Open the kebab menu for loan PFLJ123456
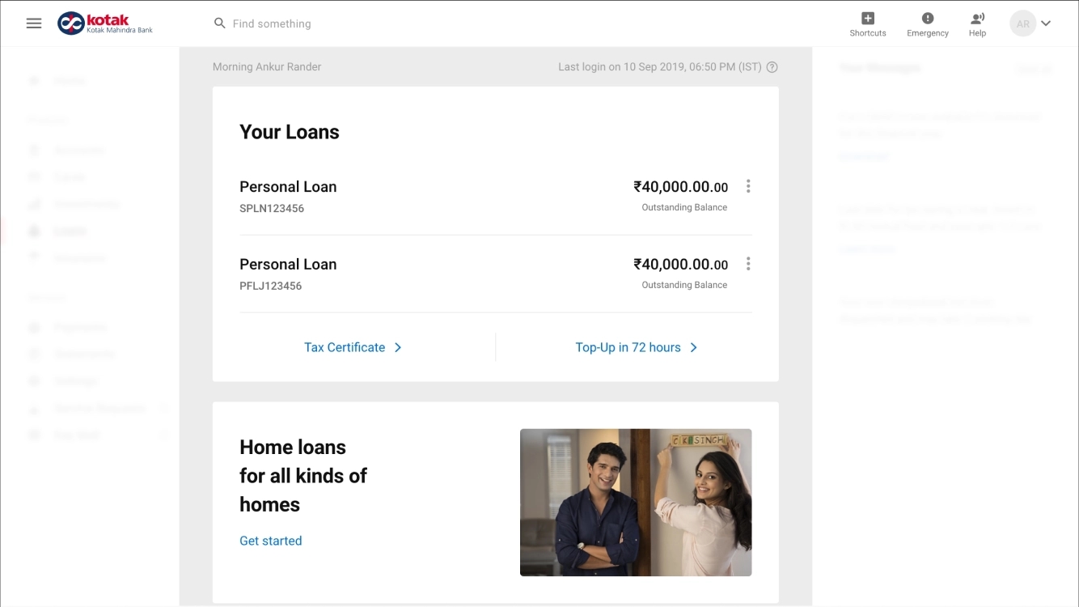This screenshot has width=1079, height=607. [x=747, y=263]
